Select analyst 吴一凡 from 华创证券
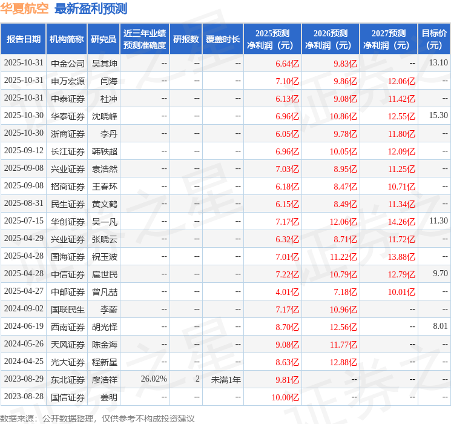 (104, 222)
